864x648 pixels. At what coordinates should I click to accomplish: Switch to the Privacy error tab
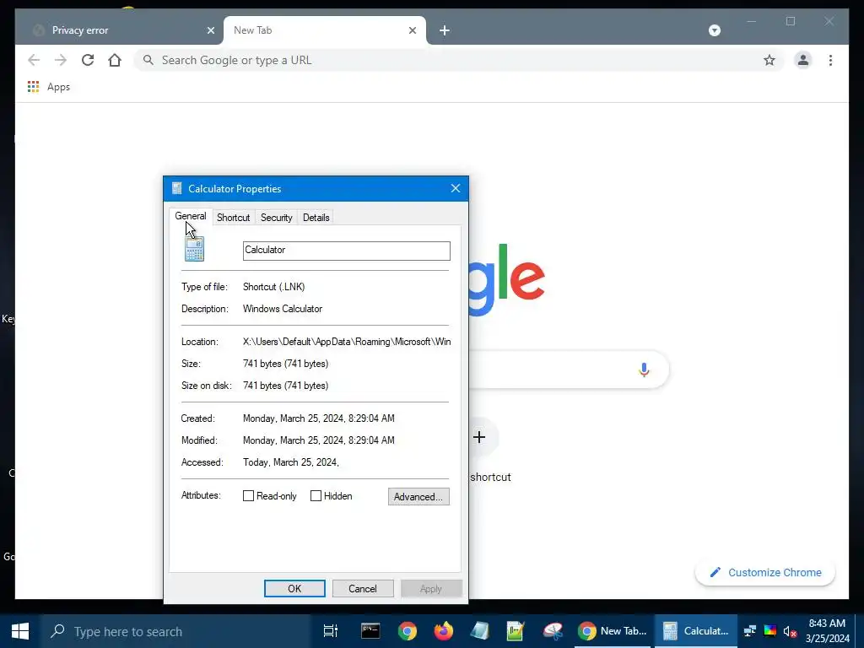(118, 30)
